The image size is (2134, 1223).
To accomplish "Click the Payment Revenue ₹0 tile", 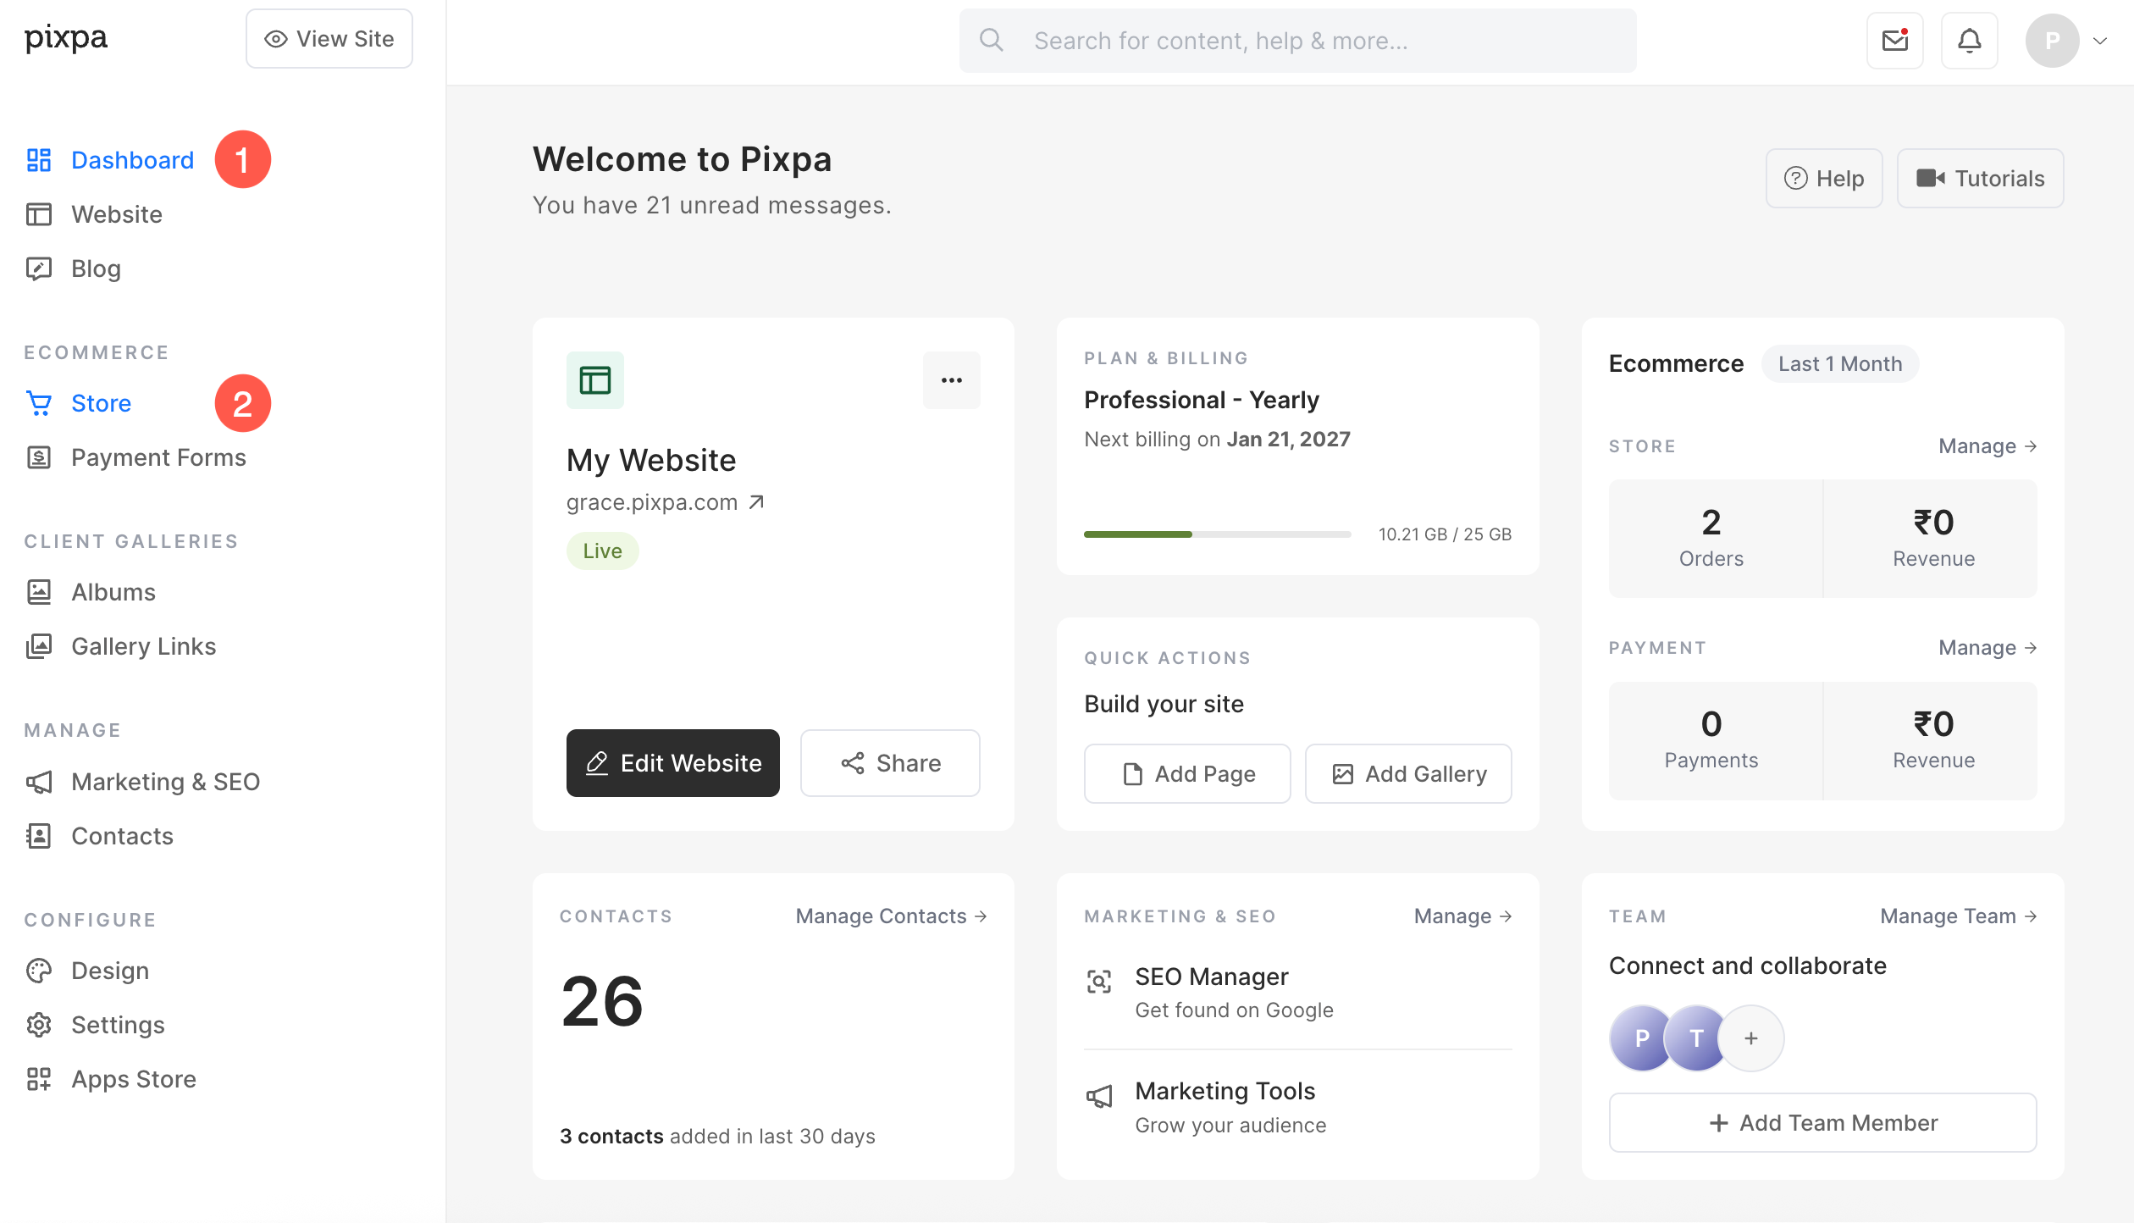I will (x=1931, y=741).
